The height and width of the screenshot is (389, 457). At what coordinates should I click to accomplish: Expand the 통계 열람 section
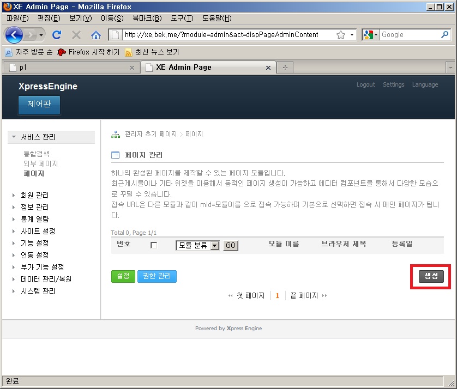pyautogui.click(x=35, y=219)
